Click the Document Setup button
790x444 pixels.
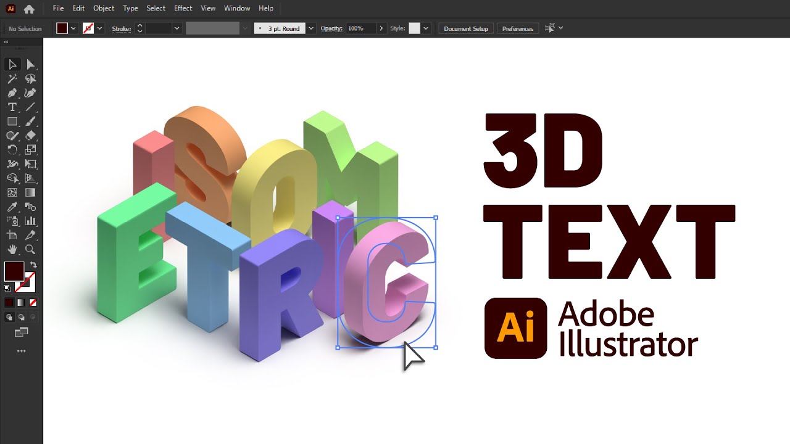[466, 28]
